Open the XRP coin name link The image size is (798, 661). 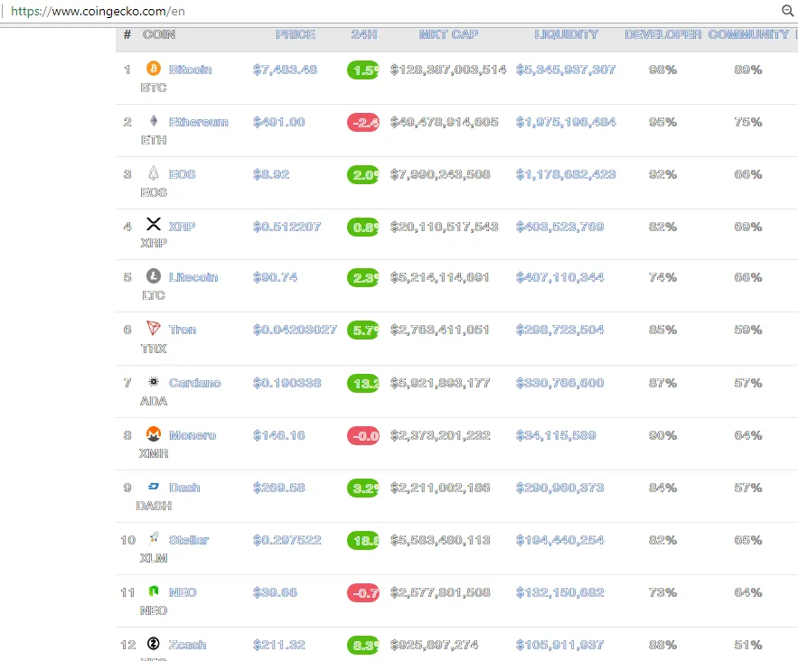point(182,227)
